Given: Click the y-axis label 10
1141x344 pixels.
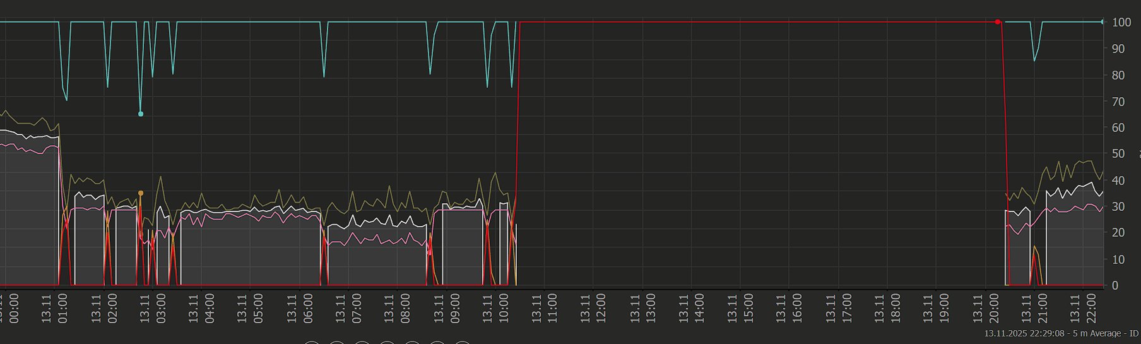Looking at the screenshot, I should (x=1118, y=259).
